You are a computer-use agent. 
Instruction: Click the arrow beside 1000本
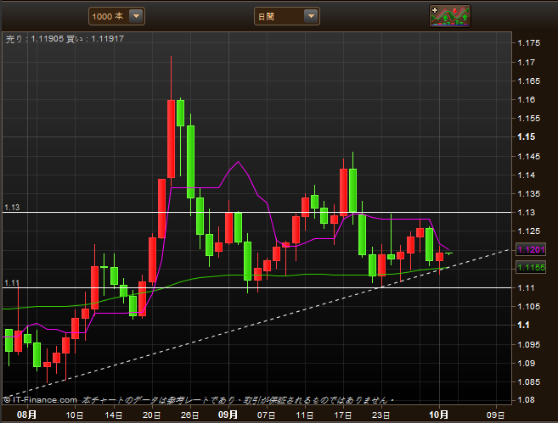click(x=136, y=16)
